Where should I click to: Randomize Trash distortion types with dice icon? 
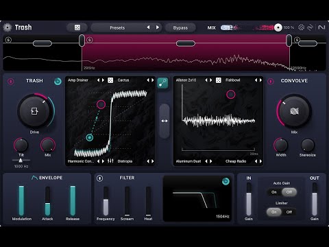coord(110,80)
